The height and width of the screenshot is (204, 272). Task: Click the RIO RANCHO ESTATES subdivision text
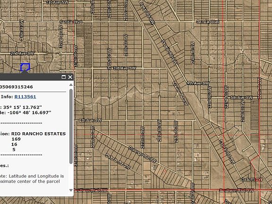click(39, 134)
